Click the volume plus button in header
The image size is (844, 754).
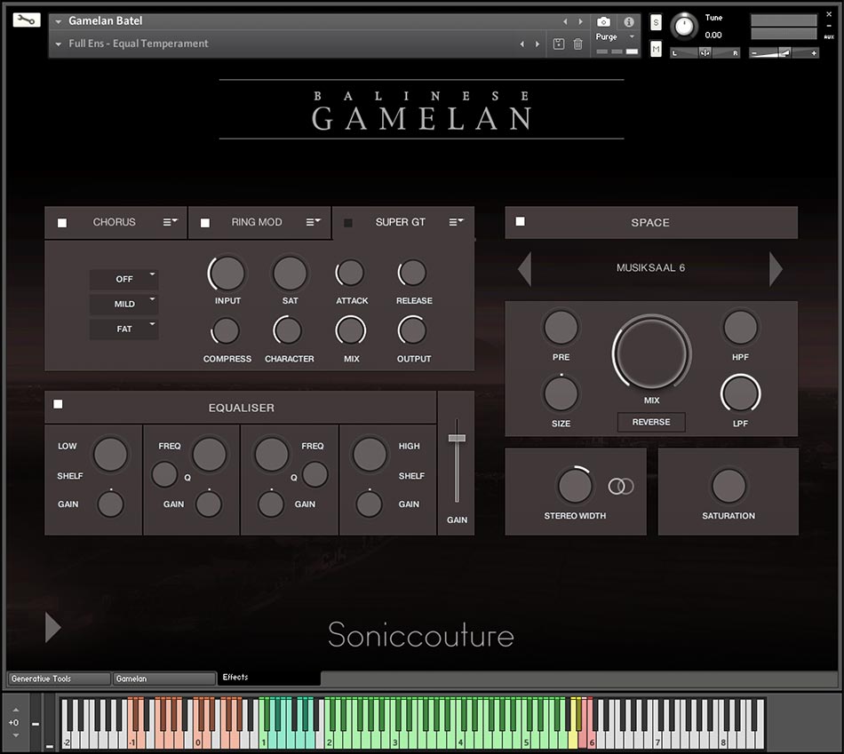[814, 52]
